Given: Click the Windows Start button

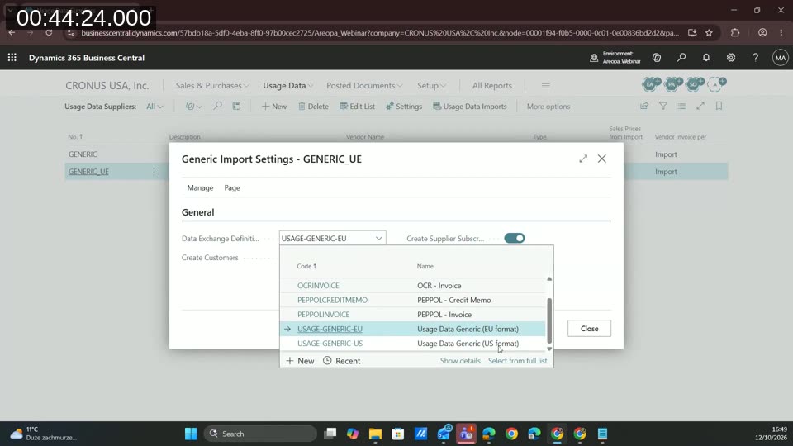Looking at the screenshot, I should (x=191, y=434).
